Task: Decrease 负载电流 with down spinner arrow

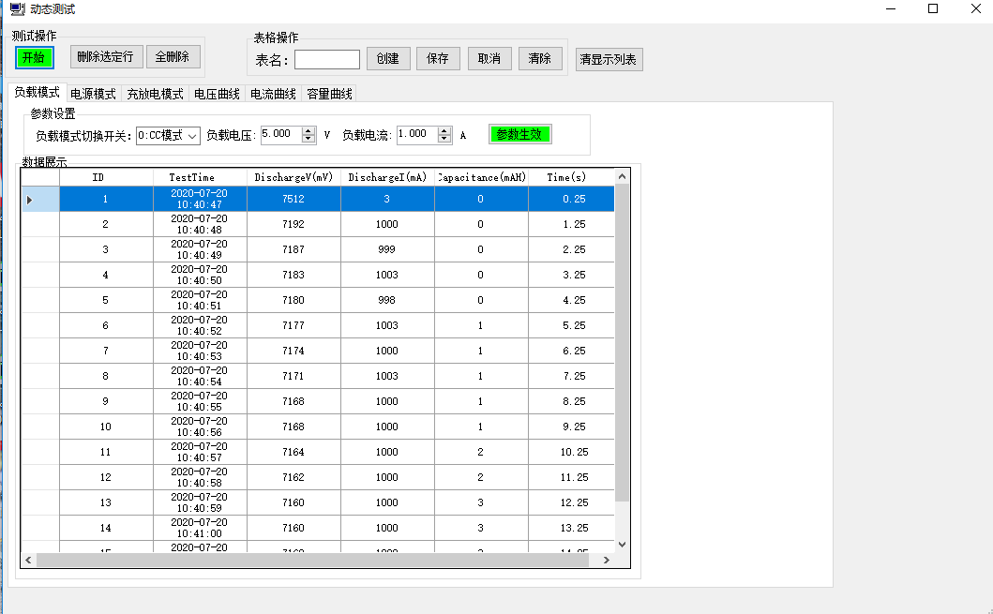Action: [x=445, y=140]
